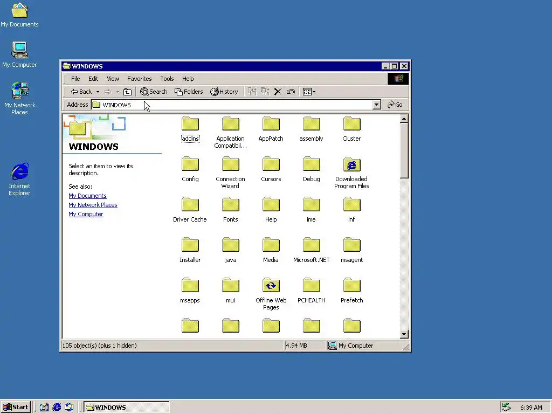This screenshot has width=552, height=414.
Task: Select the Offline Web Pages folder
Action: pyautogui.click(x=271, y=294)
